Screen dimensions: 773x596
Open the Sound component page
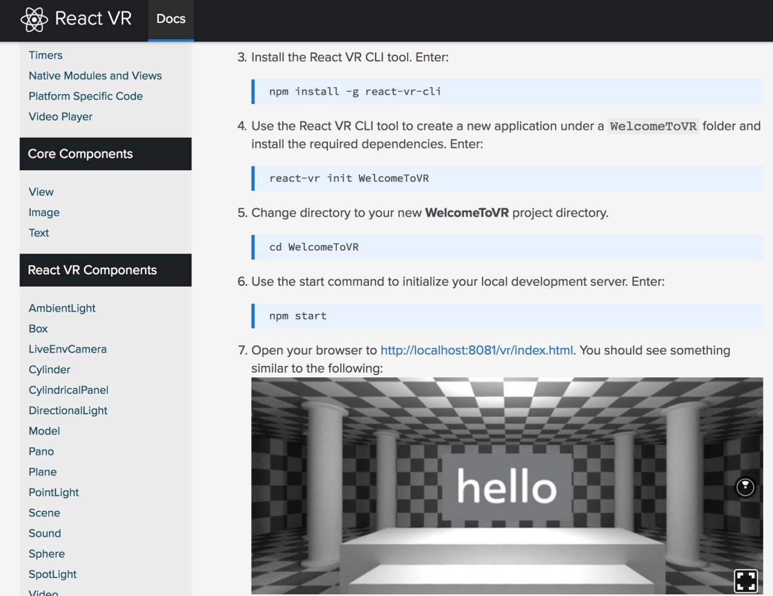tap(45, 534)
